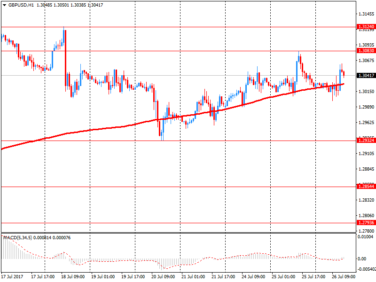The height and width of the screenshot is (282, 376).
Task: Select the 1.27800 price axis value
Action: [366, 231]
